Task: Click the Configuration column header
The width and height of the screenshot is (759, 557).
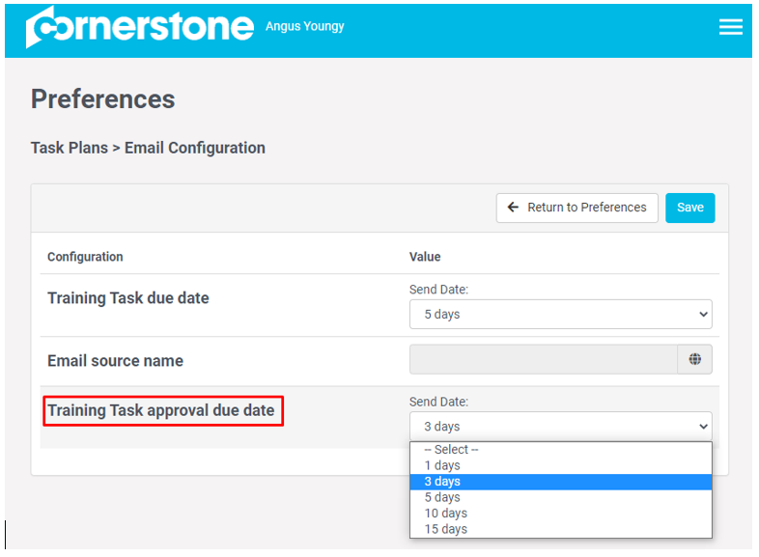Action: click(85, 257)
